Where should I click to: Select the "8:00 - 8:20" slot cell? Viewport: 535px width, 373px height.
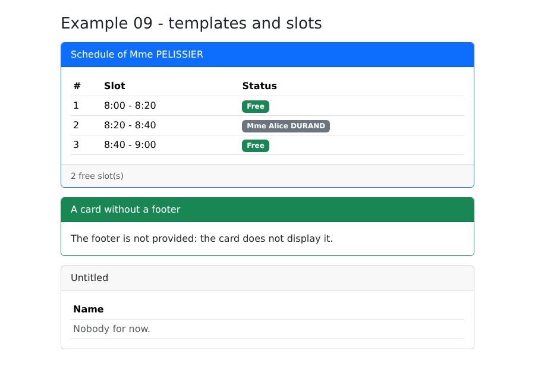[x=130, y=106]
